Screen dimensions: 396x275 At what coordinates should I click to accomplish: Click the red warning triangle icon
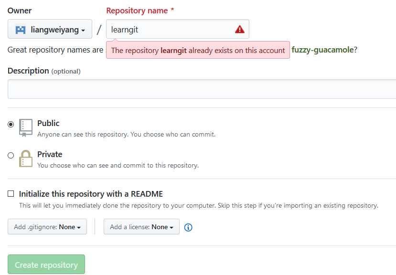click(239, 30)
